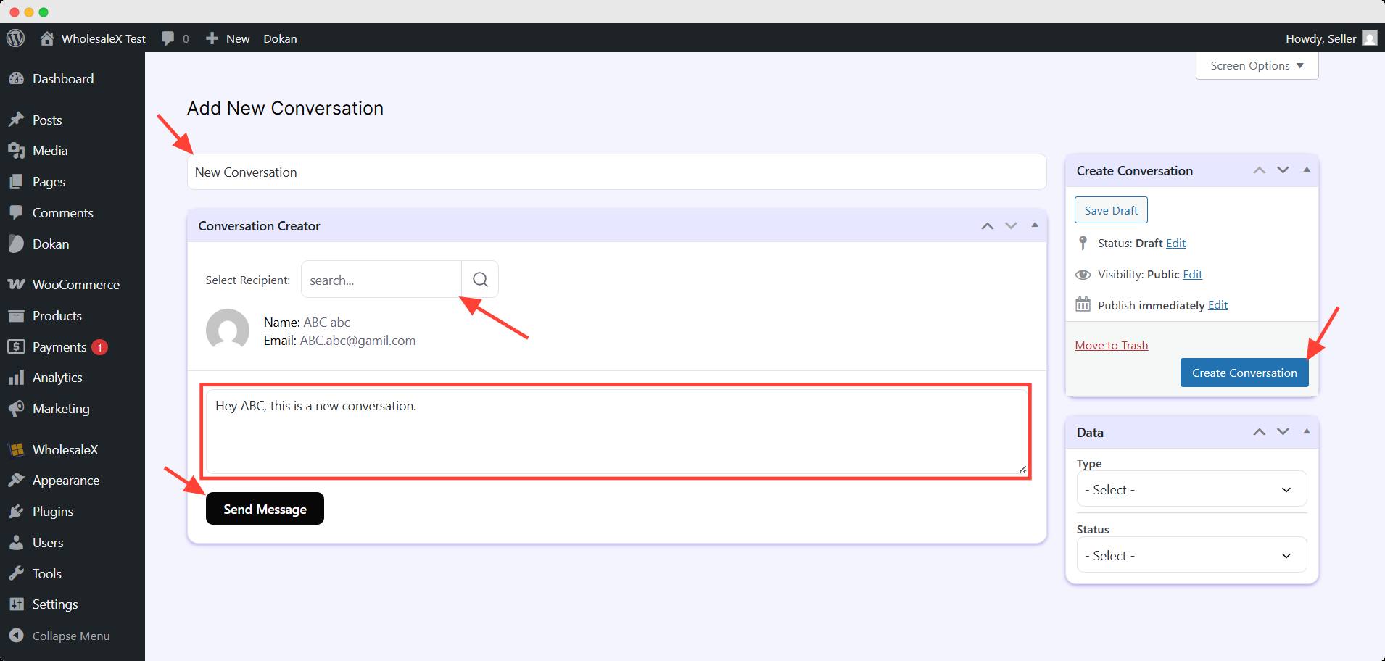The height and width of the screenshot is (661, 1385).
Task: Click the Seller avatar in admin bar
Action: [x=1370, y=38]
